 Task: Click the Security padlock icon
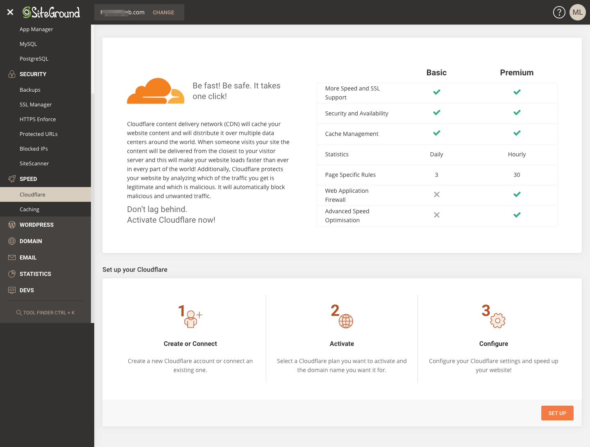(12, 74)
